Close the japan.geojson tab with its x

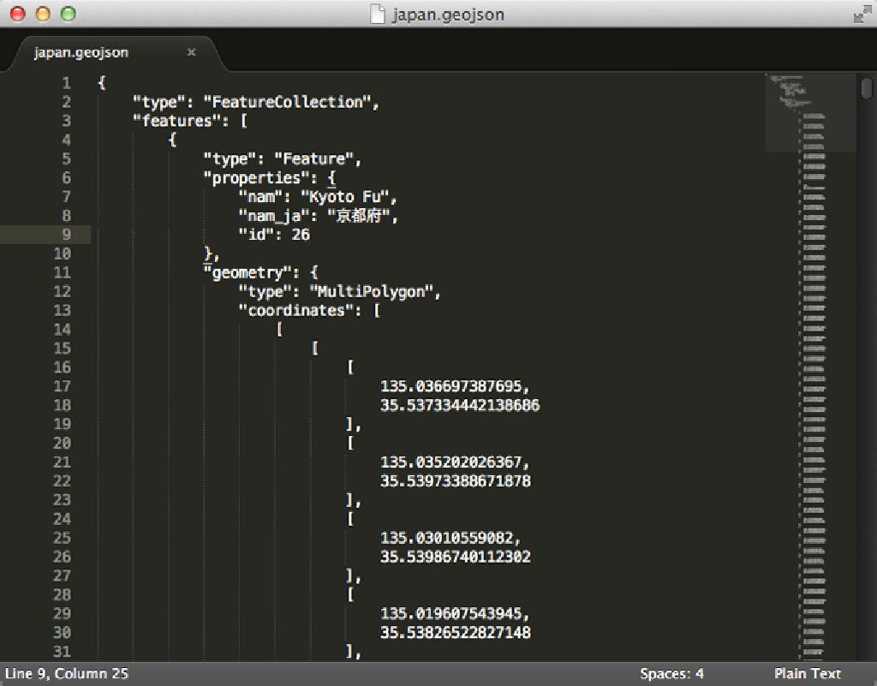191,52
